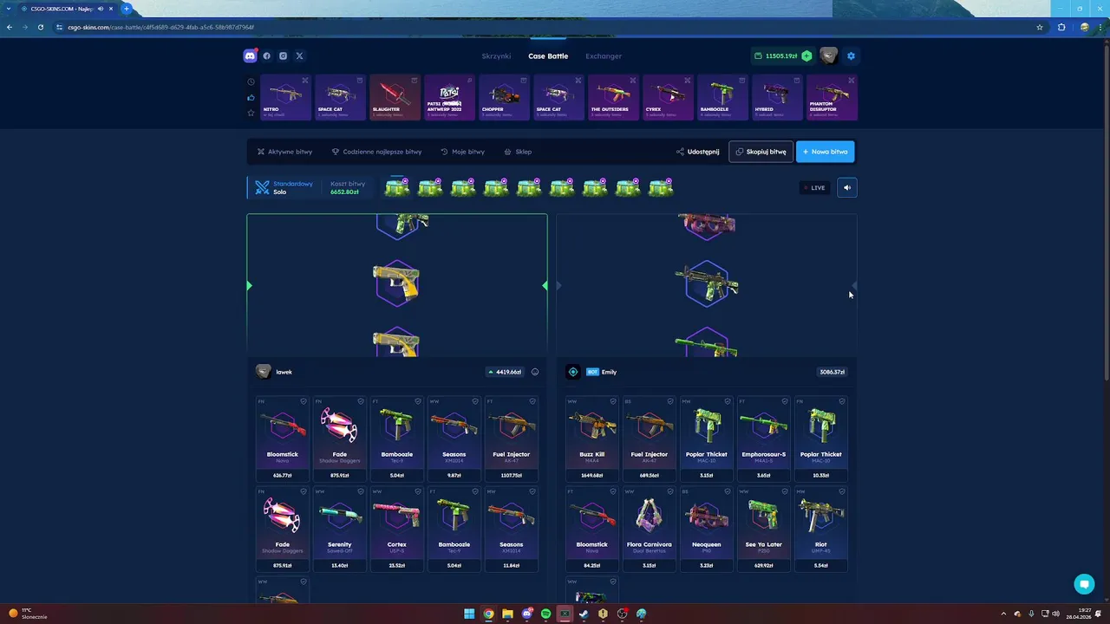Open Steam from the taskbar
Viewport: 1110px width, 624px height.
584,614
